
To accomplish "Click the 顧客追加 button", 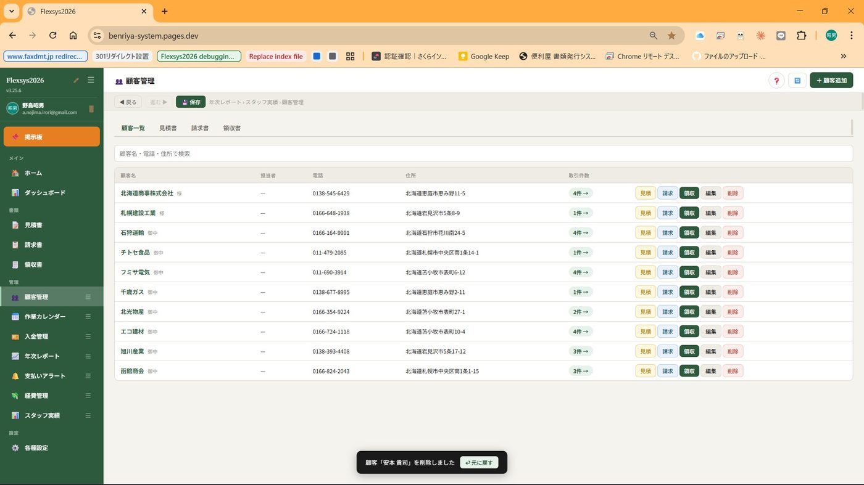I will (x=832, y=80).
